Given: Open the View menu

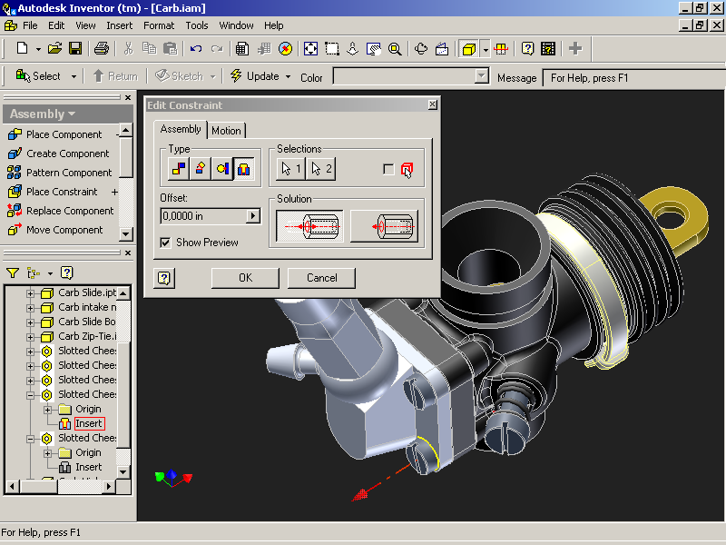Looking at the screenshot, I should pos(85,25).
